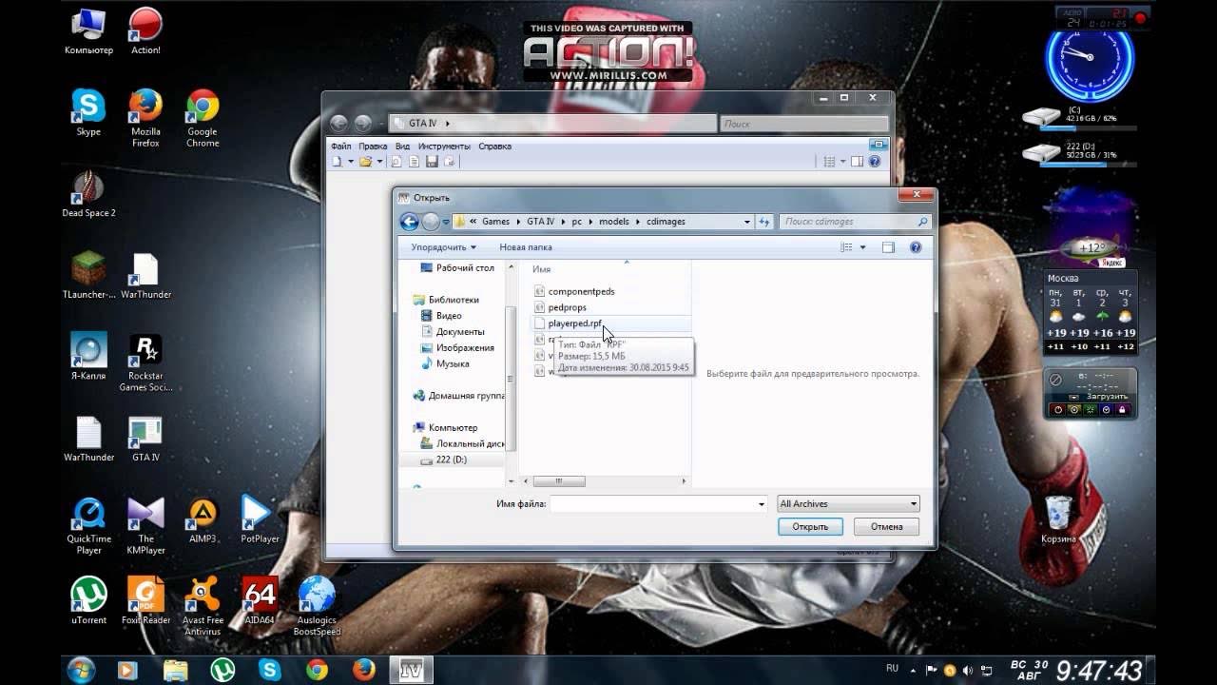Click the OpenIV icon in the taskbar
Viewport: 1217px width, 685px height.
coord(411,669)
